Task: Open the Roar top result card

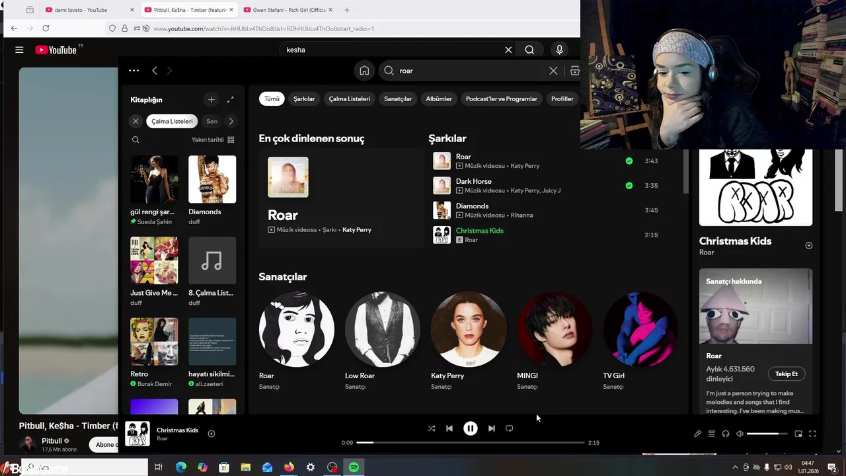Action: pos(340,198)
